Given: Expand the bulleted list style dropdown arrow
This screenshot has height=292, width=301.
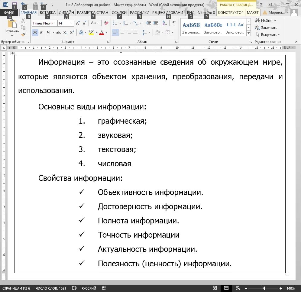Looking at the screenshot, I should [x=120, y=23].
